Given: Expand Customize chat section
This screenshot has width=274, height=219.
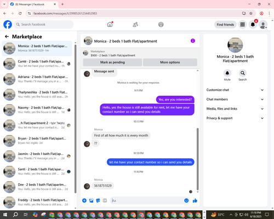Looking at the screenshot, I should pos(235,90).
